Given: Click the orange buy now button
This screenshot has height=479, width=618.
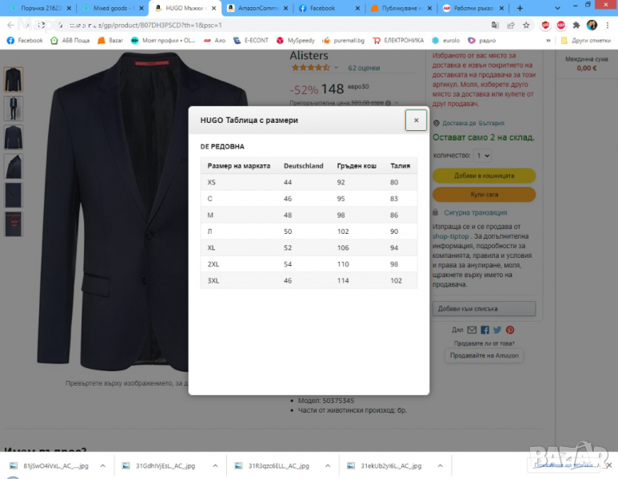Looking at the screenshot, I should pyautogui.click(x=484, y=194).
